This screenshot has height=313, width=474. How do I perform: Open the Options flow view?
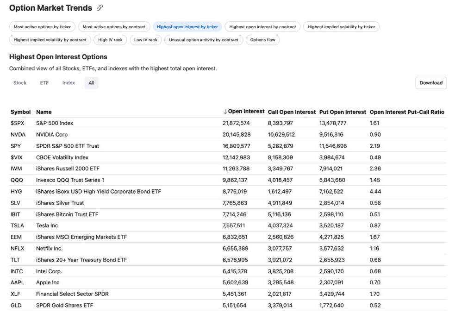tap(262, 40)
